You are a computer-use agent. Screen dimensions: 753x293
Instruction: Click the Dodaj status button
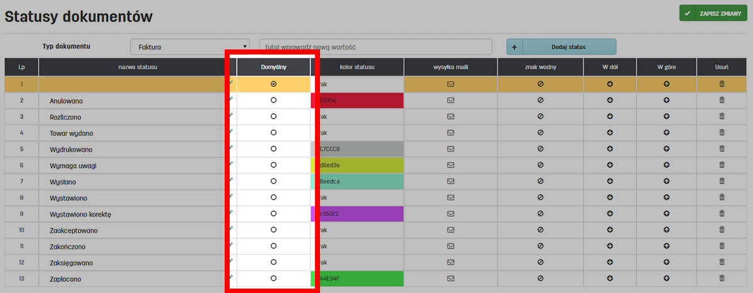tap(568, 47)
